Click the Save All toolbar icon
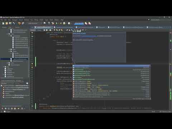This screenshot has height=129, width=172. [14, 23]
